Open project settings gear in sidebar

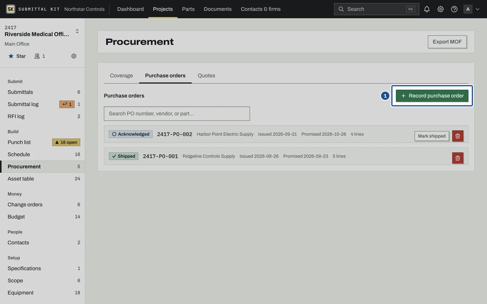click(x=74, y=56)
